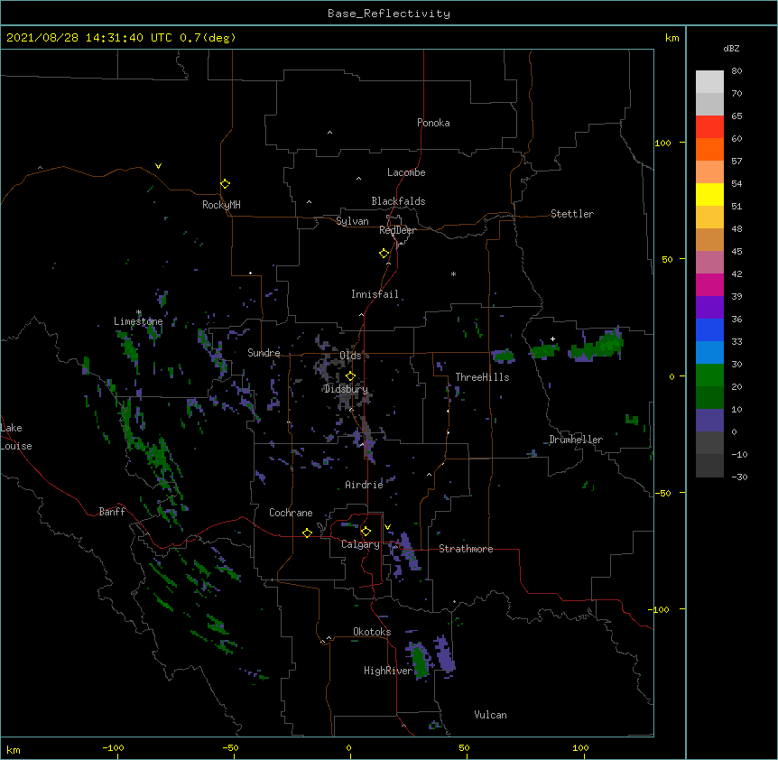This screenshot has height=760, width=778.
Task: Select the legend value 80
Action: point(736,71)
